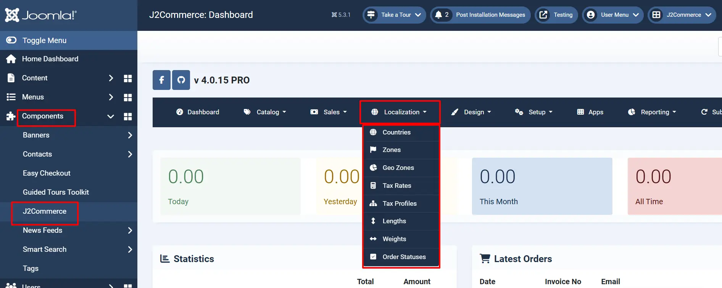Open the J2Commerce header dropdown
The height and width of the screenshot is (288, 722).
tap(682, 15)
